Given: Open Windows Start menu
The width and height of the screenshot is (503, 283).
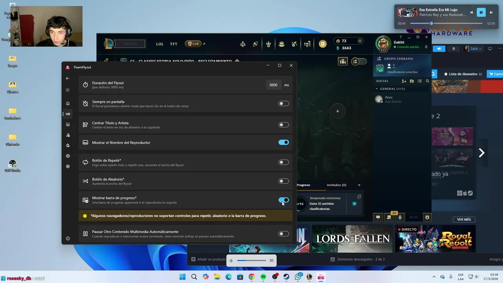Looking at the screenshot, I should (x=182, y=277).
